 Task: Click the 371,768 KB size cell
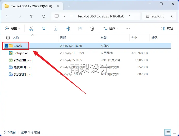tap(139, 53)
